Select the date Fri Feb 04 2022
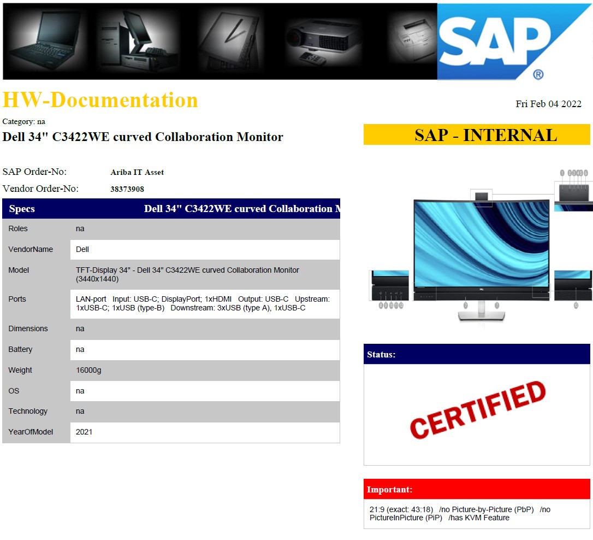593x540 pixels. 548,104
